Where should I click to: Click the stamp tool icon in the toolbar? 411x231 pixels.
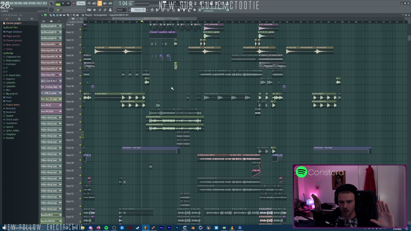(x=110, y=10)
